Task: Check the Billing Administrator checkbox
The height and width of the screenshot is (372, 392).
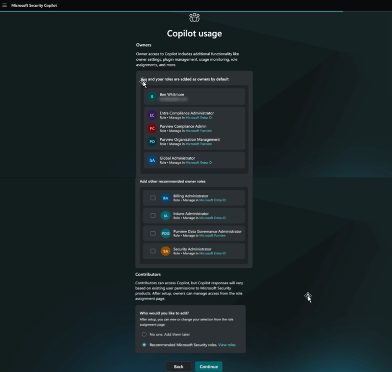Action: 153,198
